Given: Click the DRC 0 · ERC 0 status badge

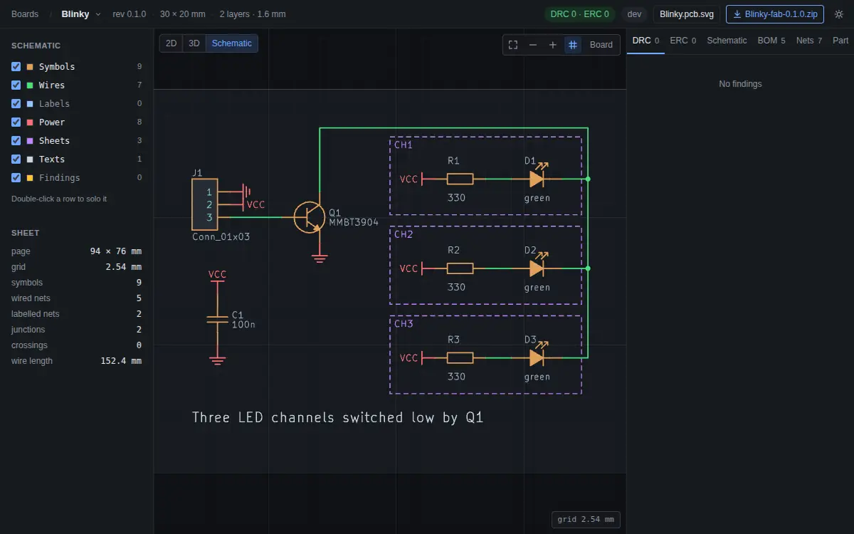Looking at the screenshot, I should point(580,14).
